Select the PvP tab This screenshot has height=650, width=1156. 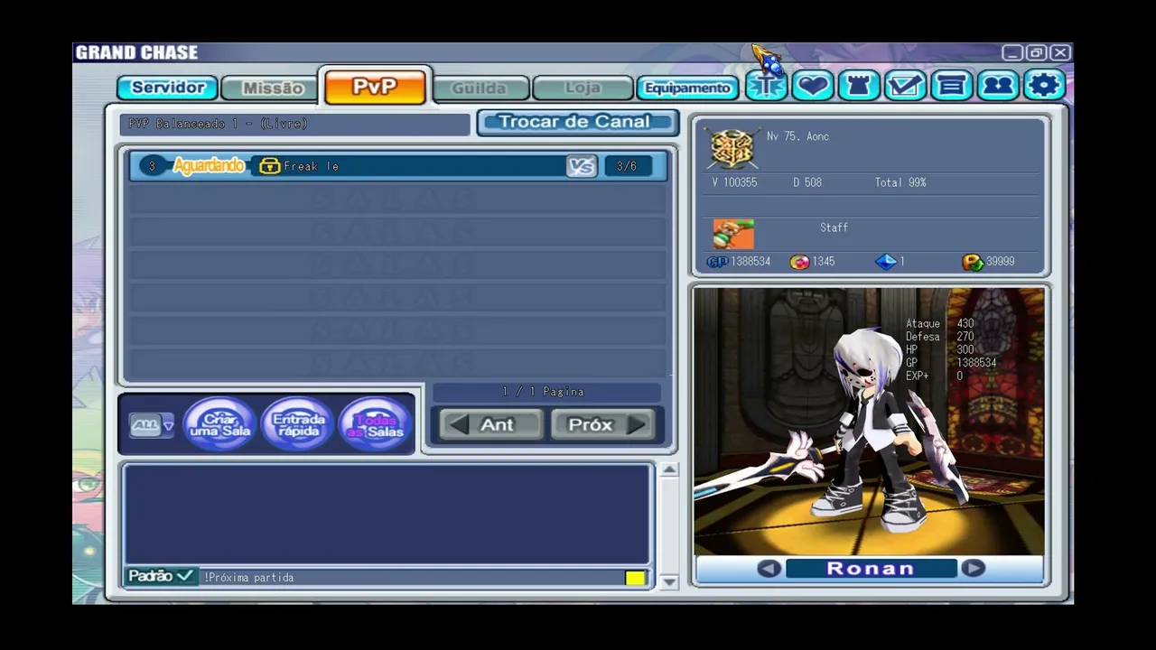pos(375,87)
